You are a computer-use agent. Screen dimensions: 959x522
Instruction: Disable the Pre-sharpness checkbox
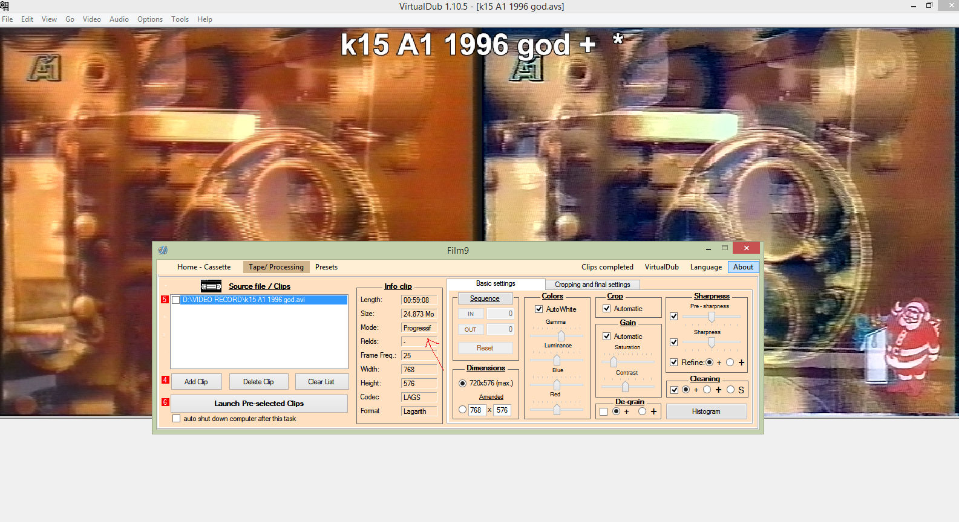point(673,316)
